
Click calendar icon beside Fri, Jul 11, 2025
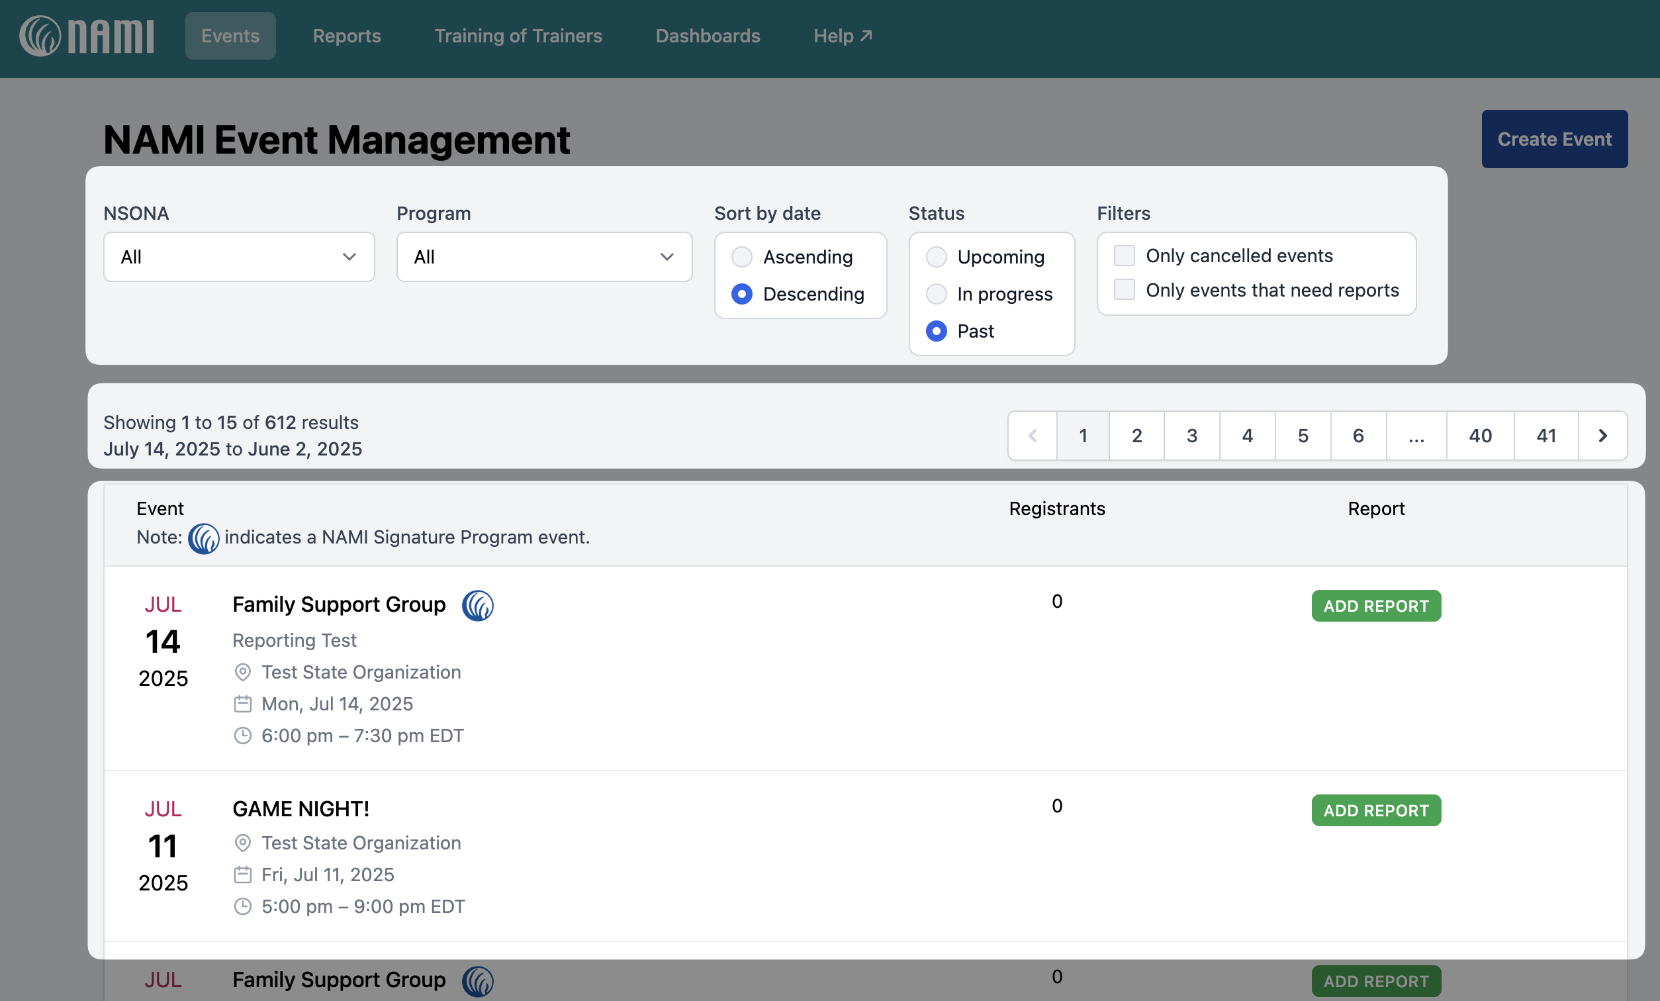[242, 875]
